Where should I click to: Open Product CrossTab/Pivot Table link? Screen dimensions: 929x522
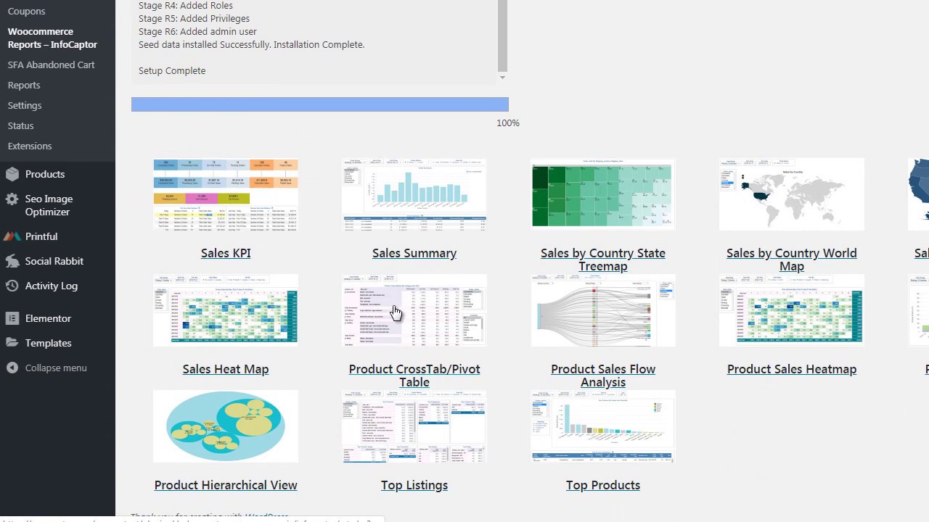414,376
